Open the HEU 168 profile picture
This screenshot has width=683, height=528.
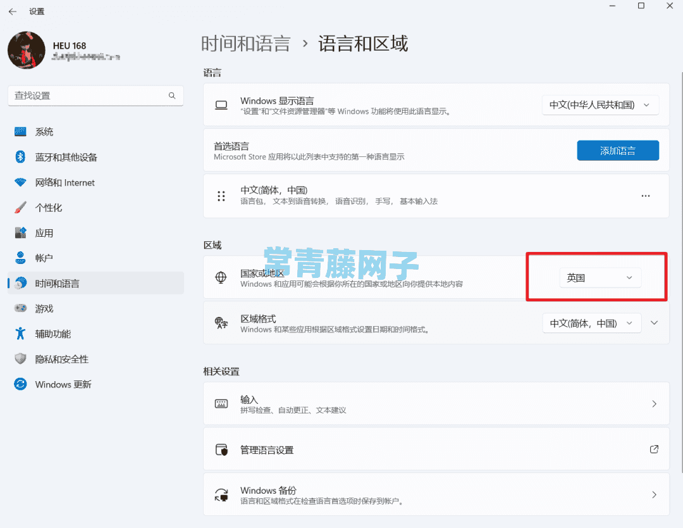[x=27, y=50]
